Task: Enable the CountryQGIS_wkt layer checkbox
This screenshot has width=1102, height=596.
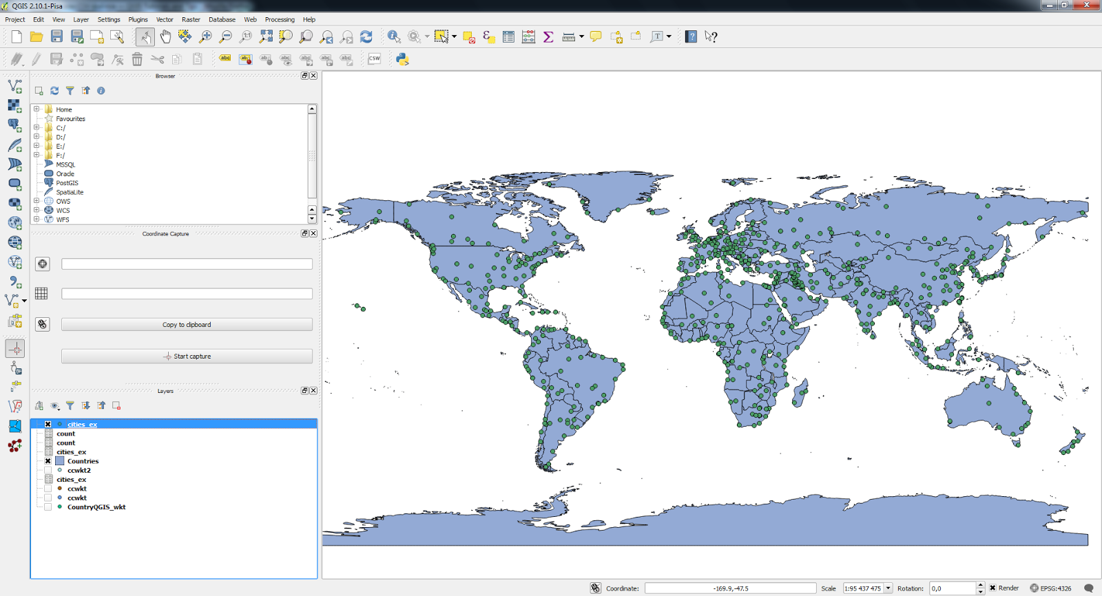Action: (x=48, y=507)
